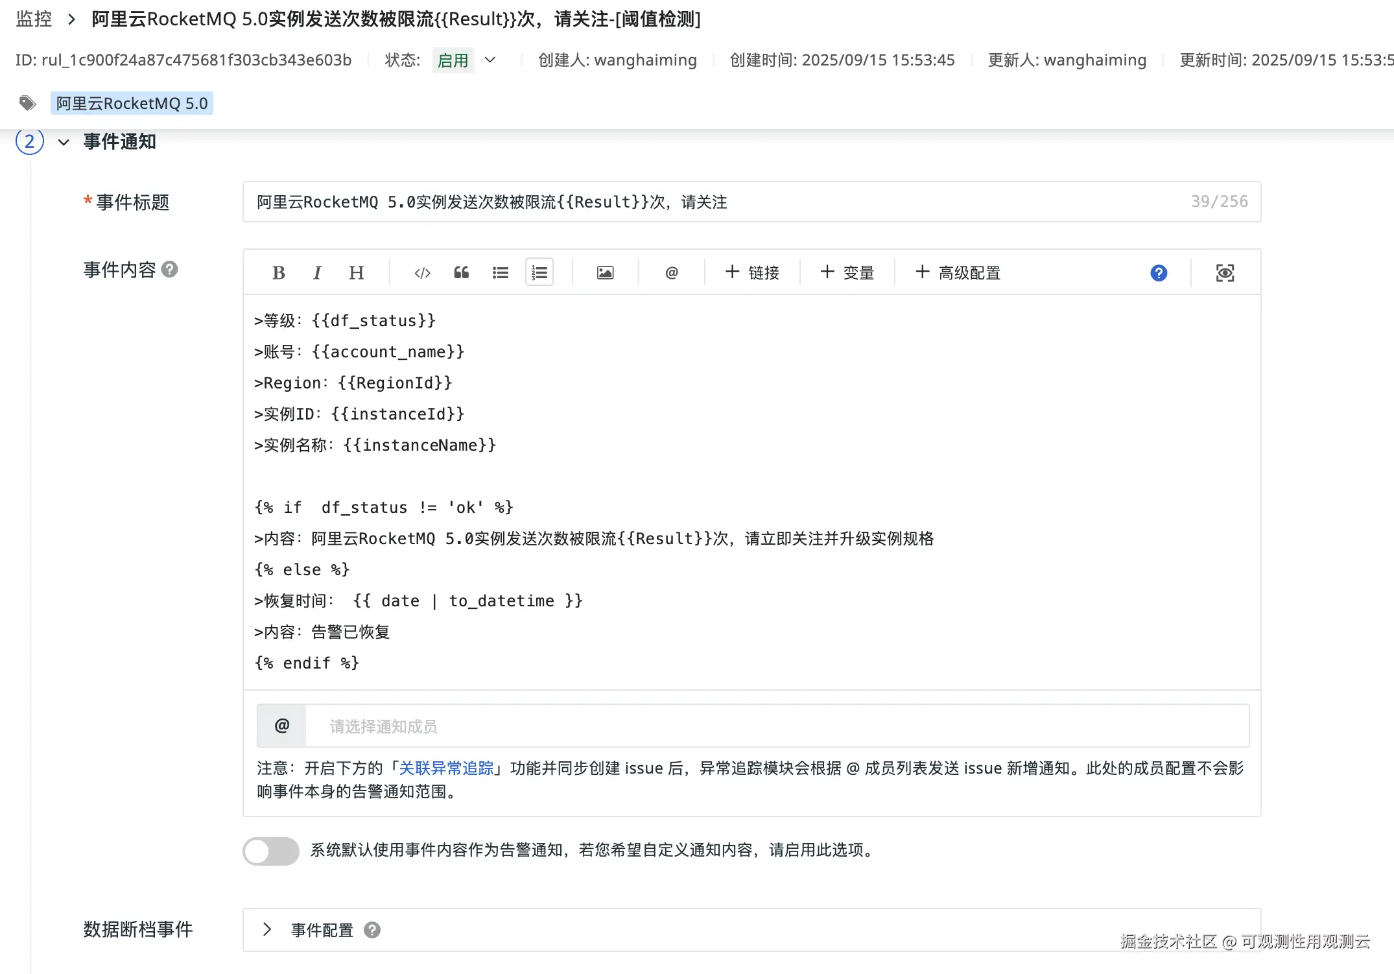Enable custom notification content toggle

tap(271, 851)
